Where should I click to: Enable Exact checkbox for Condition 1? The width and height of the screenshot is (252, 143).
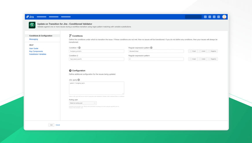point(191,51)
